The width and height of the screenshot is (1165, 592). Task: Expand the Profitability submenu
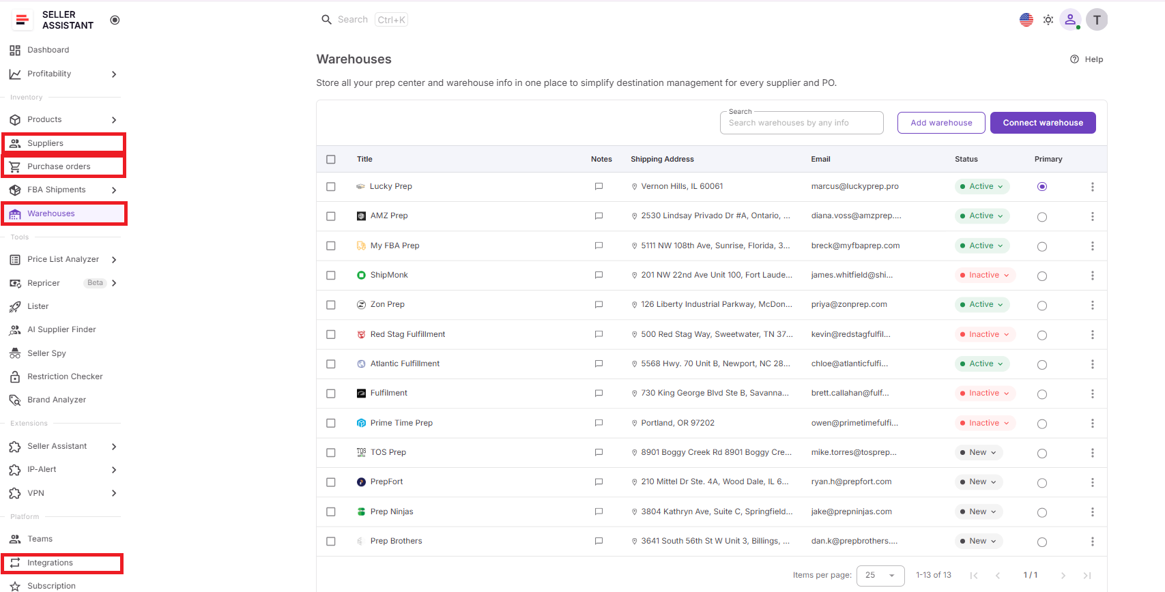point(114,74)
